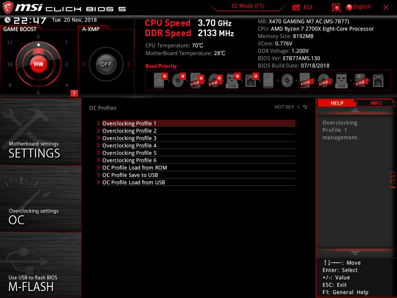The image size is (397, 298).
Task: Switch to the INFO tab
Action: pyautogui.click(x=376, y=103)
